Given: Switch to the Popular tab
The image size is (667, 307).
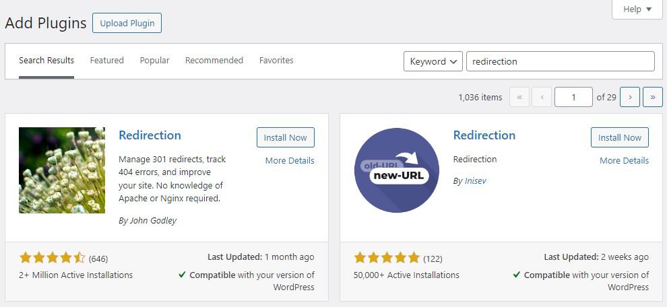Looking at the screenshot, I should pos(154,61).
